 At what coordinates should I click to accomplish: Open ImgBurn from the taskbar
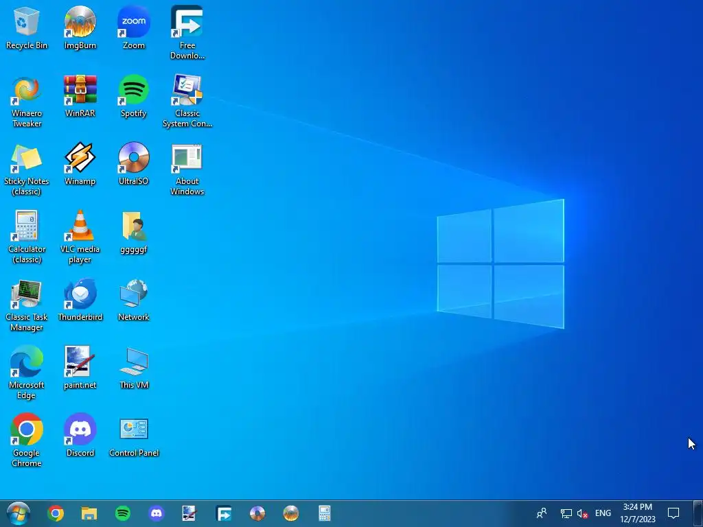coord(291,513)
